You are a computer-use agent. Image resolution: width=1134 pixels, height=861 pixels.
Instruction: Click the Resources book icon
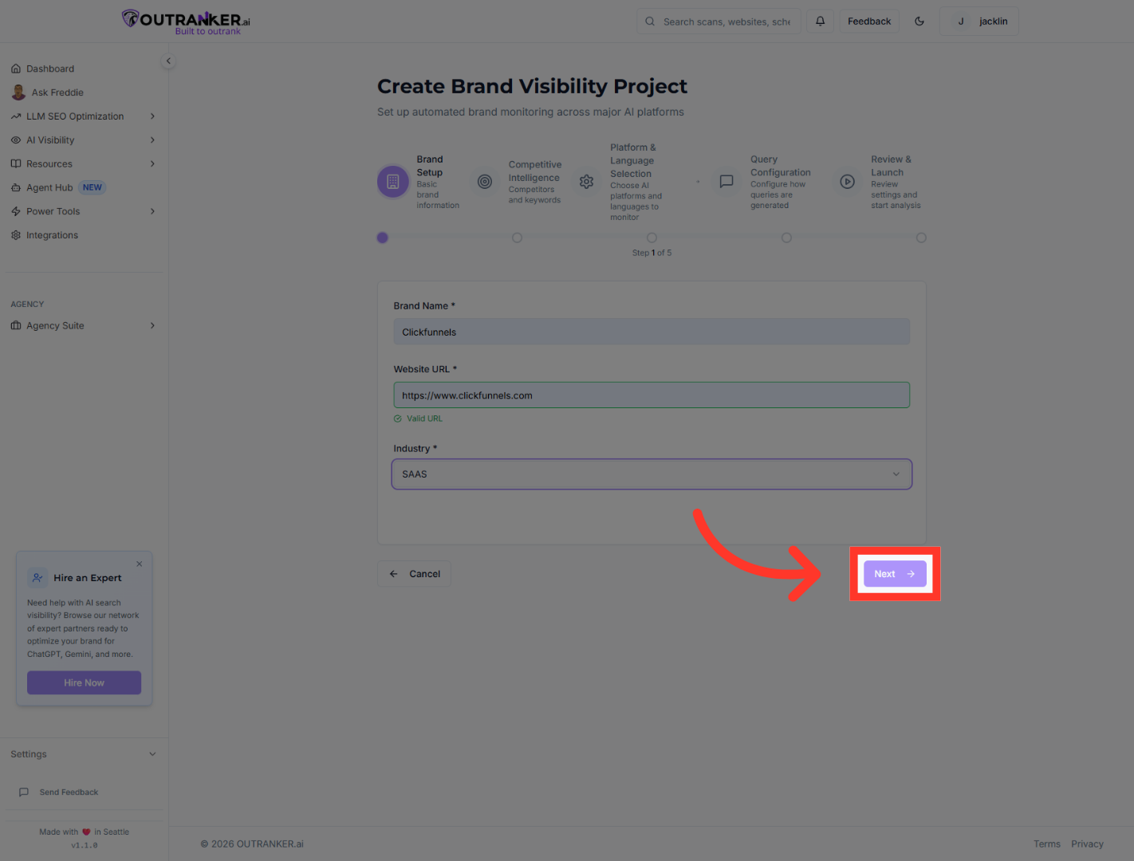click(16, 164)
